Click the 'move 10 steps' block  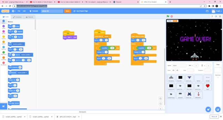(x=14, y=26)
